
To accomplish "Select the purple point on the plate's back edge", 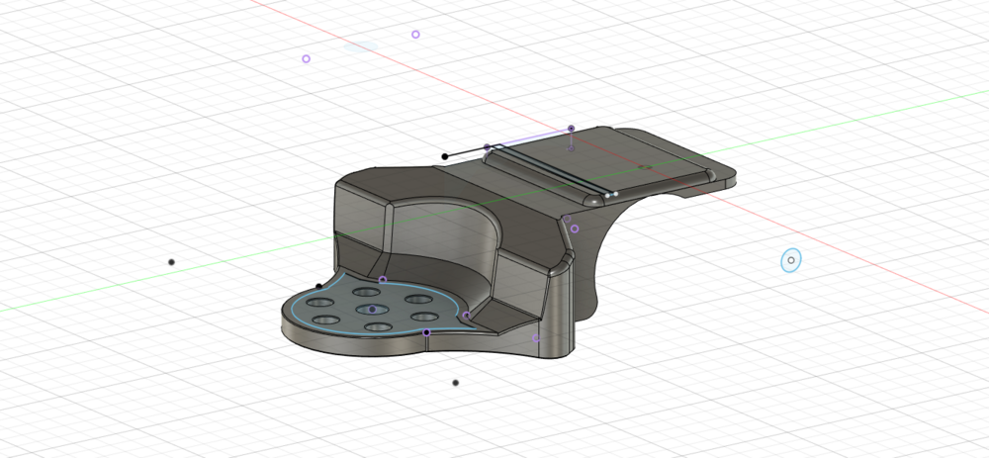I will (383, 280).
